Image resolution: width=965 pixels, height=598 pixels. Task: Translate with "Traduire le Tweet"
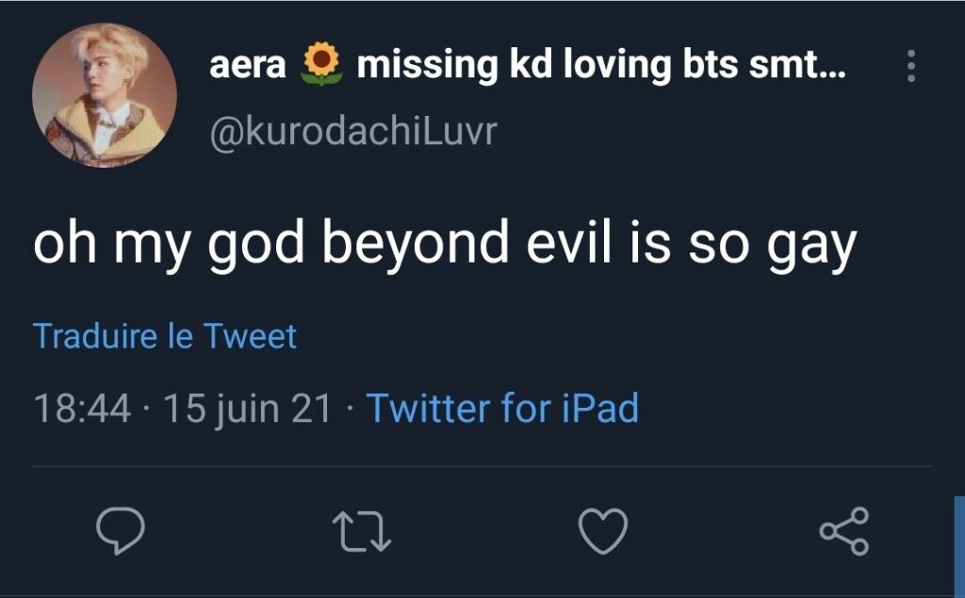[165, 336]
